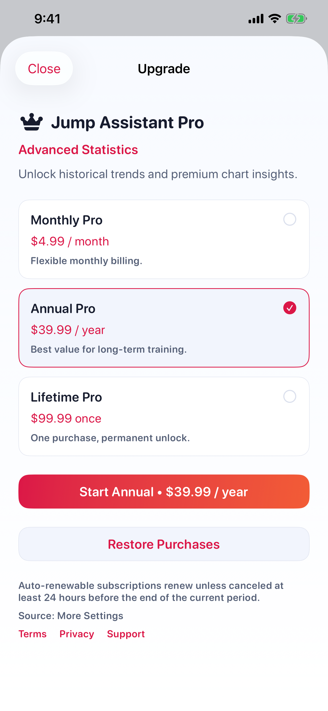Viewport: 328px width, 711px height.
Task: Tap the Advanced Statistics heading
Action: (x=78, y=150)
